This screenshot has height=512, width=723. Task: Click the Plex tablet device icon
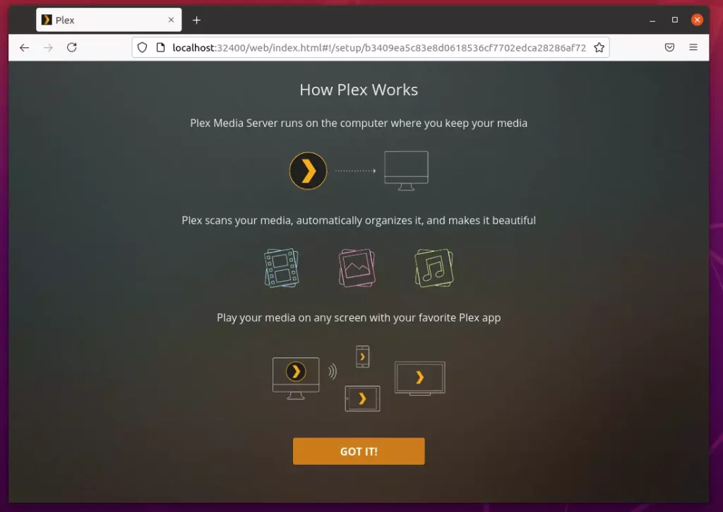[362, 398]
